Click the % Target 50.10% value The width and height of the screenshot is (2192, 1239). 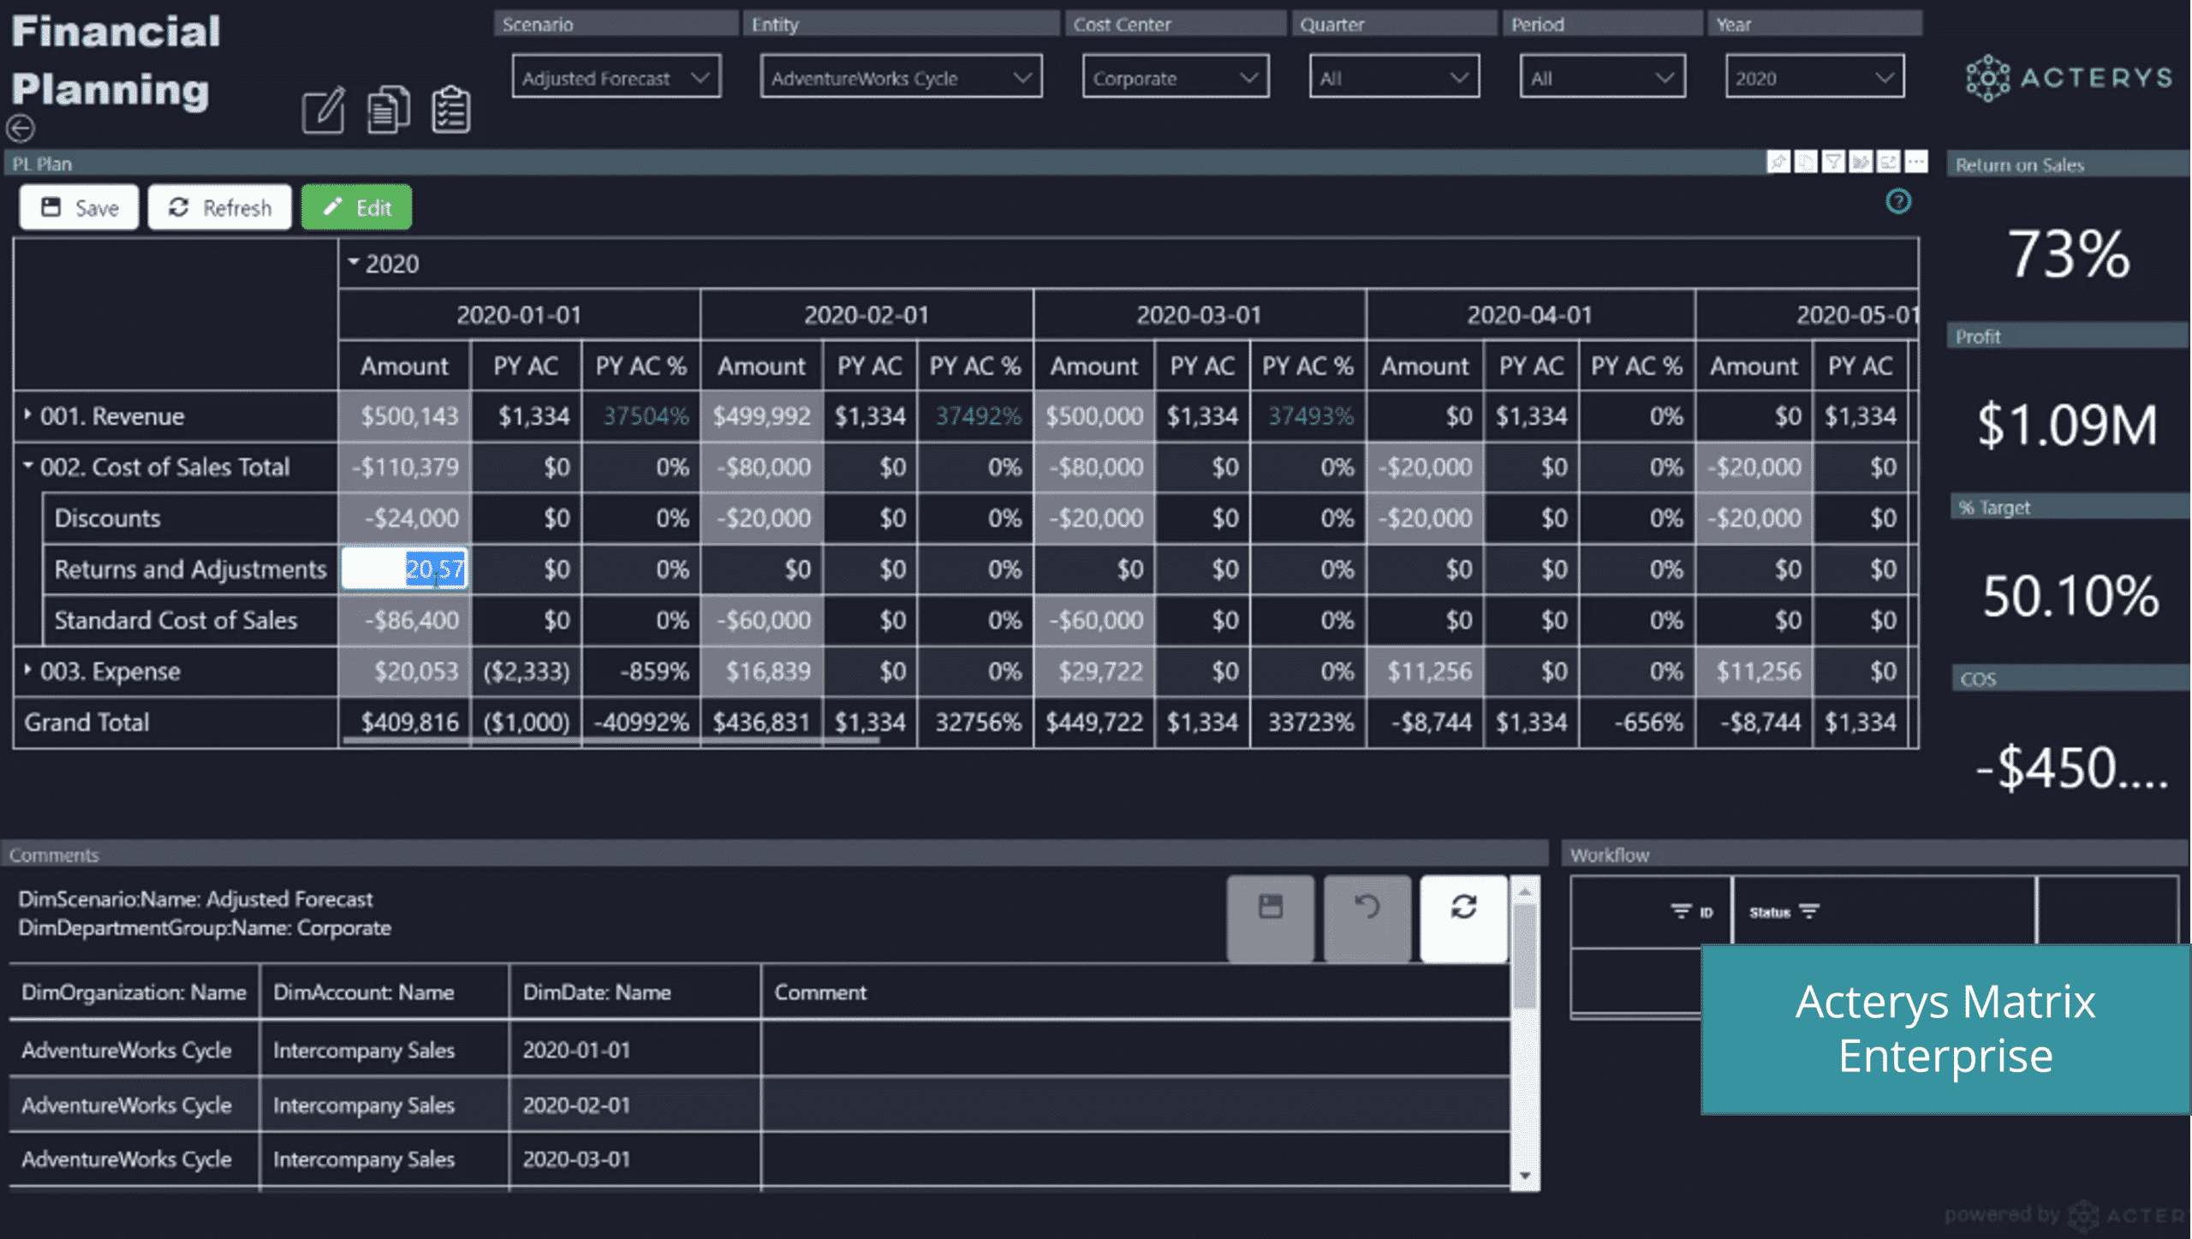coord(2070,596)
